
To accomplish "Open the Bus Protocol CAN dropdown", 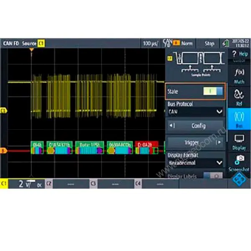I will click(x=195, y=112).
